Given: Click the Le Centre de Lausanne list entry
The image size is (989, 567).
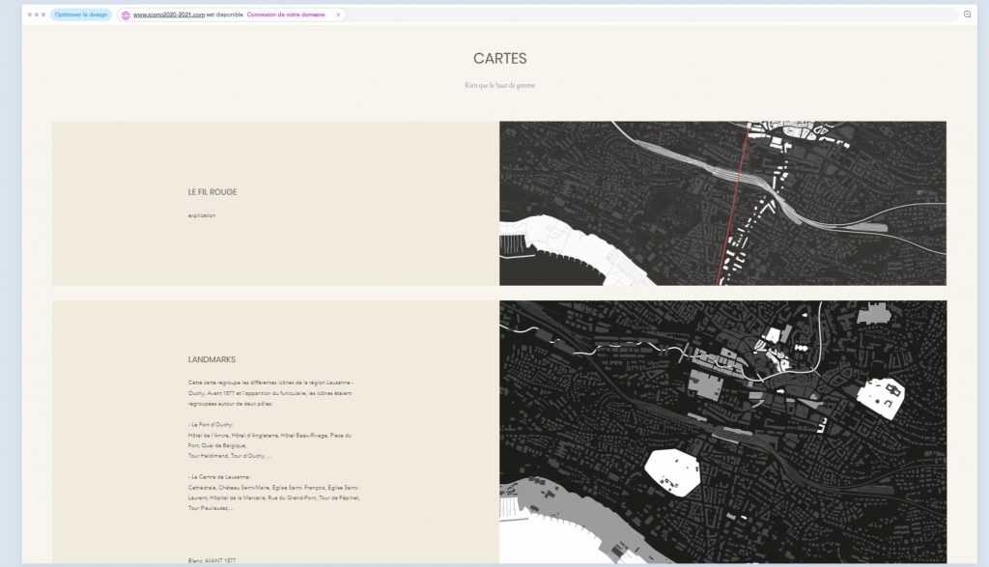Looking at the screenshot, I should (x=220, y=477).
